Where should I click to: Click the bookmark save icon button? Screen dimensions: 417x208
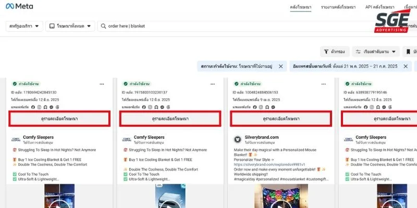coord(410,51)
